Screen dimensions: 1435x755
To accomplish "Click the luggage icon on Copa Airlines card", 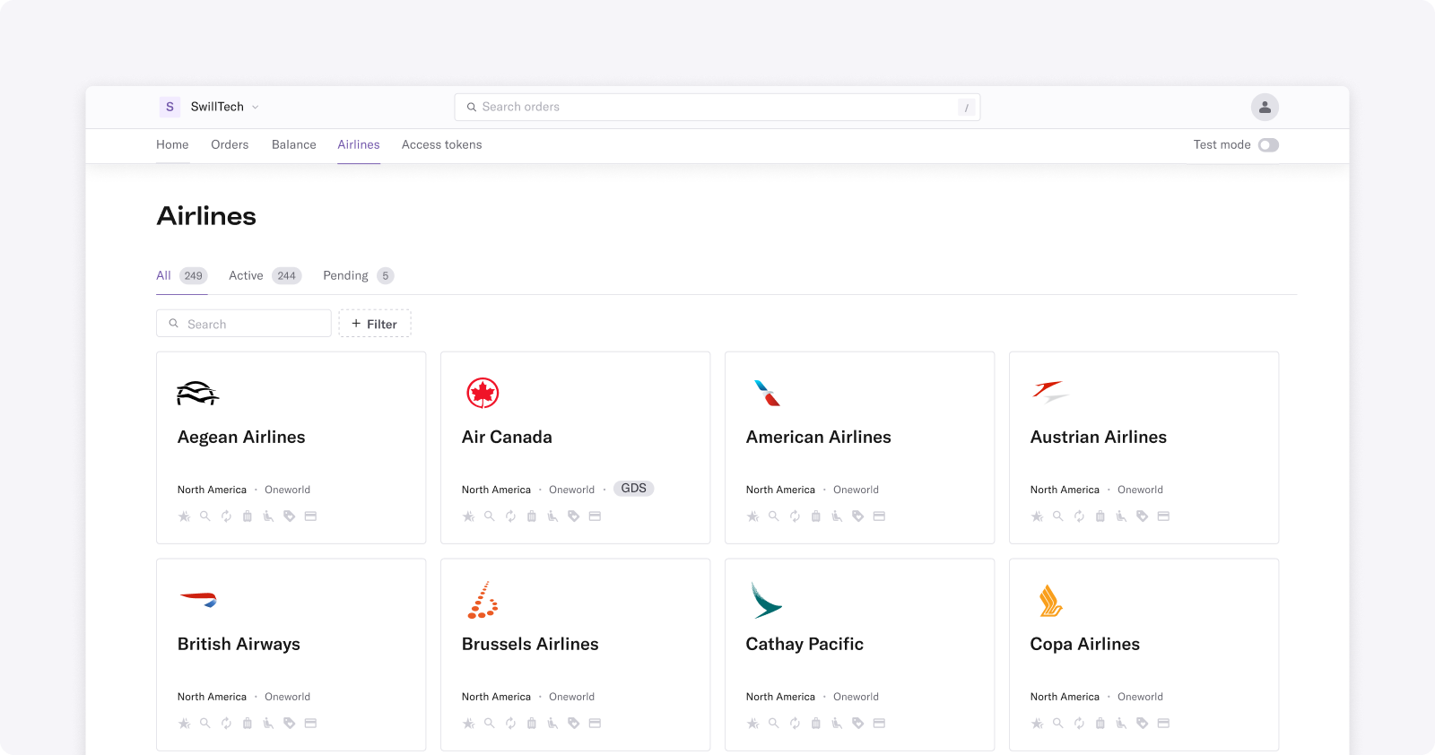I will point(1100,724).
